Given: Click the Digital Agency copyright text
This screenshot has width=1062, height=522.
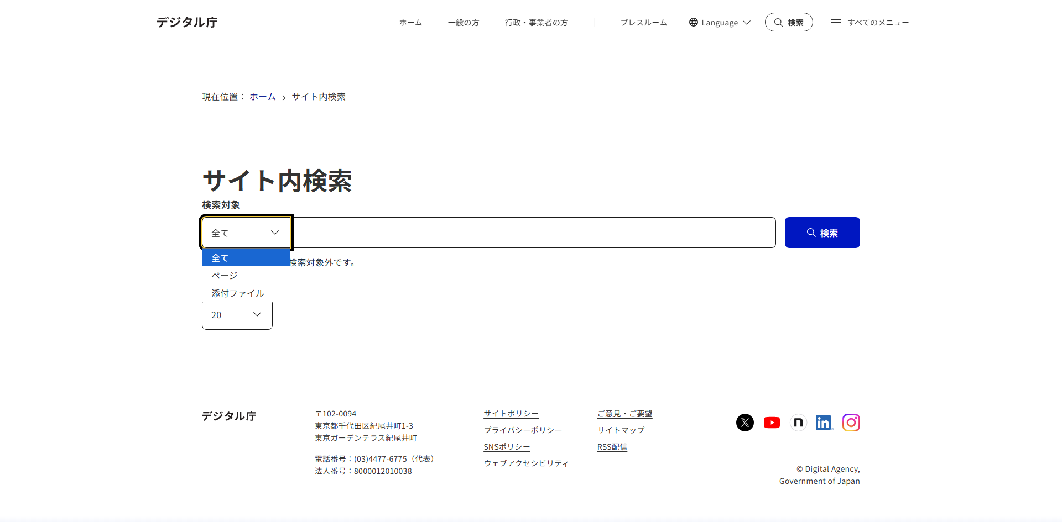Looking at the screenshot, I should (820, 475).
